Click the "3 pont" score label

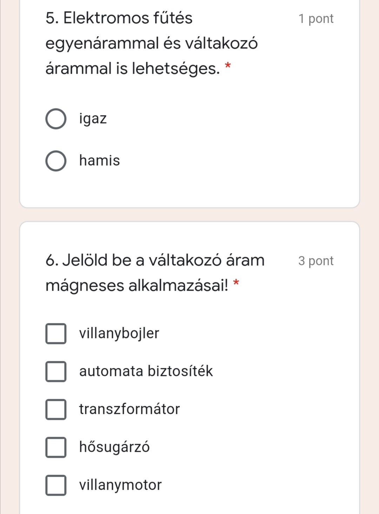tap(316, 261)
